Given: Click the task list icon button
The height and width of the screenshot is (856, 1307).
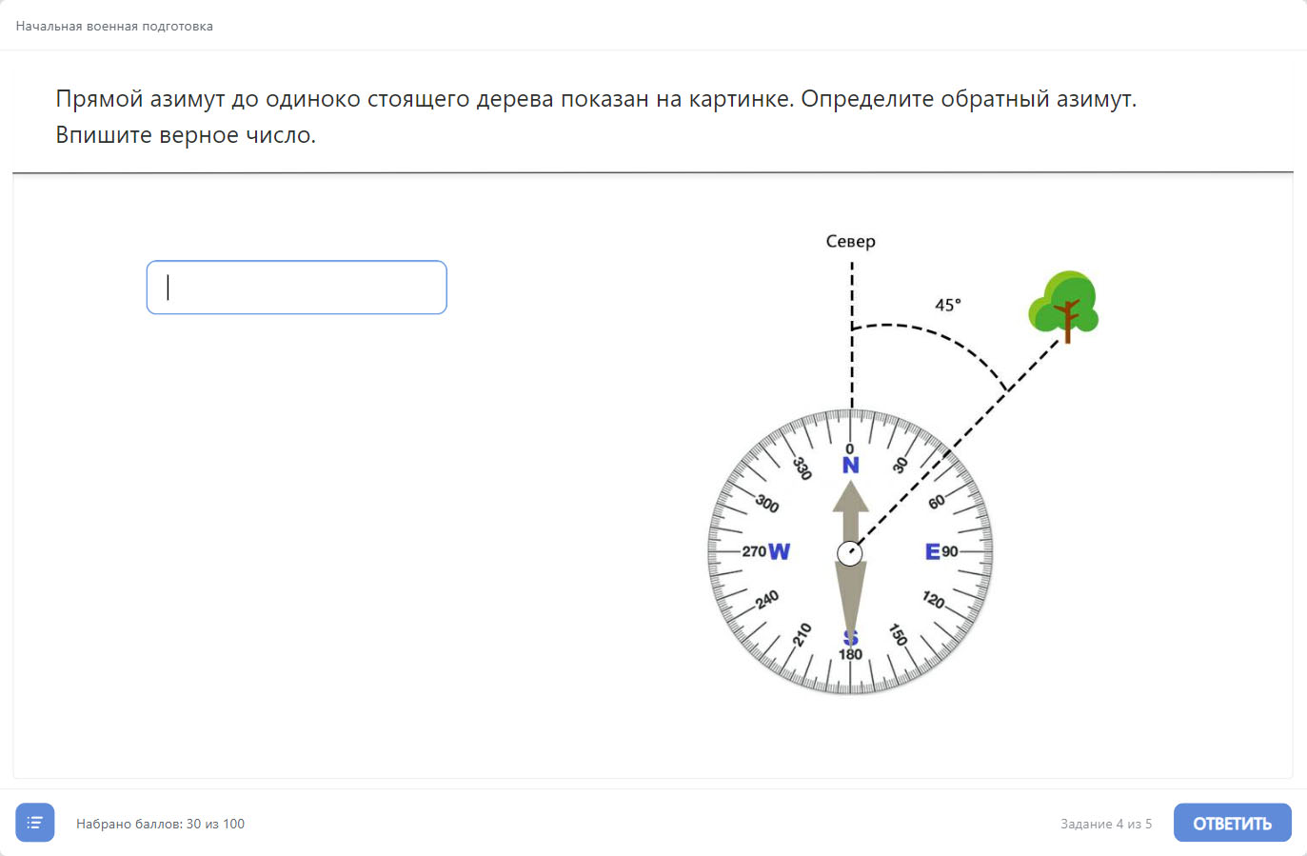Looking at the screenshot, I should click(35, 823).
